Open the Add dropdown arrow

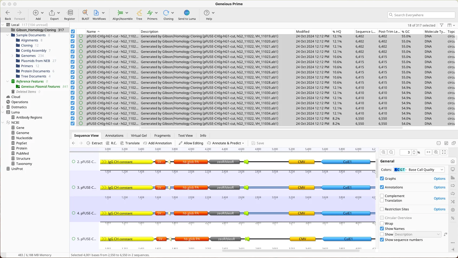[42, 13]
